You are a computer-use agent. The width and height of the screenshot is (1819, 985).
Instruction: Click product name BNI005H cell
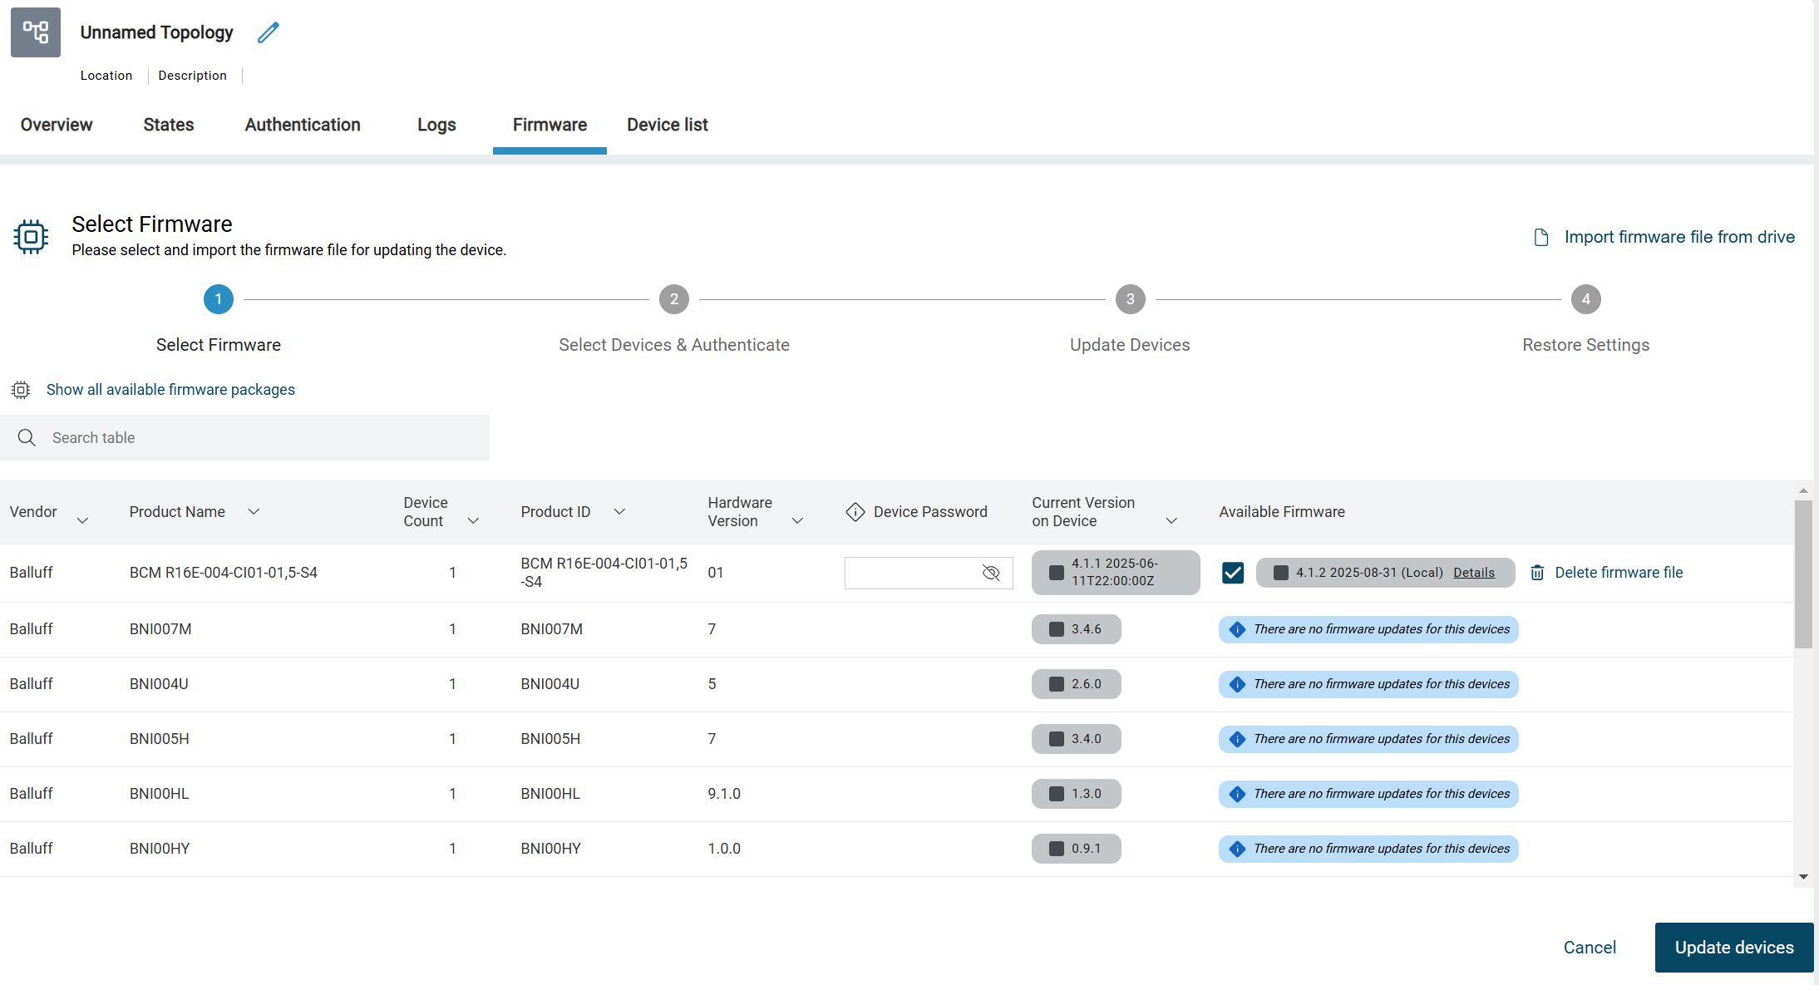point(160,739)
